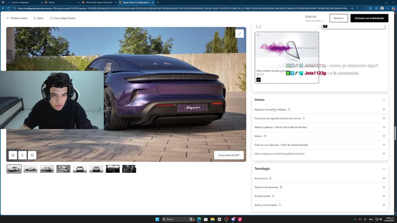This screenshot has height=223, width=397.
Task: Open File Explorer from taskbar
Action: tap(212, 219)
